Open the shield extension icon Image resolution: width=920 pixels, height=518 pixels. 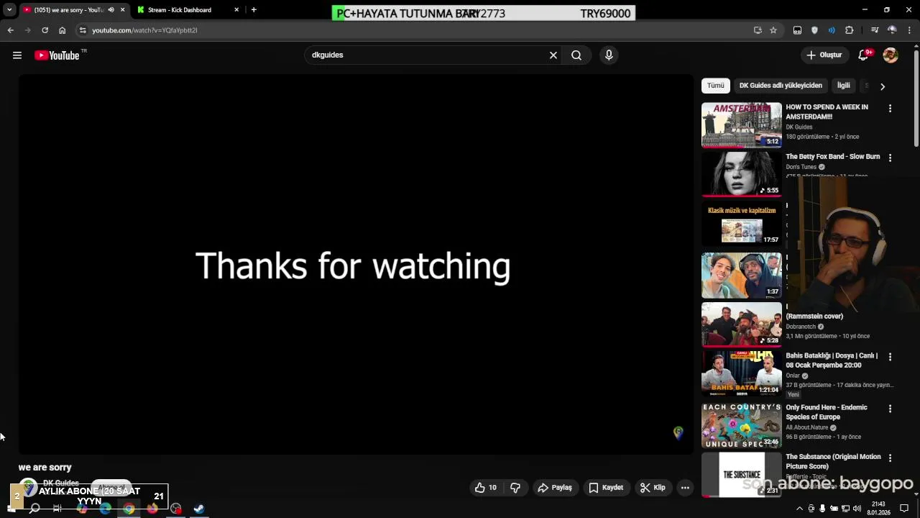pyautogui.click(x=814, y=30)
